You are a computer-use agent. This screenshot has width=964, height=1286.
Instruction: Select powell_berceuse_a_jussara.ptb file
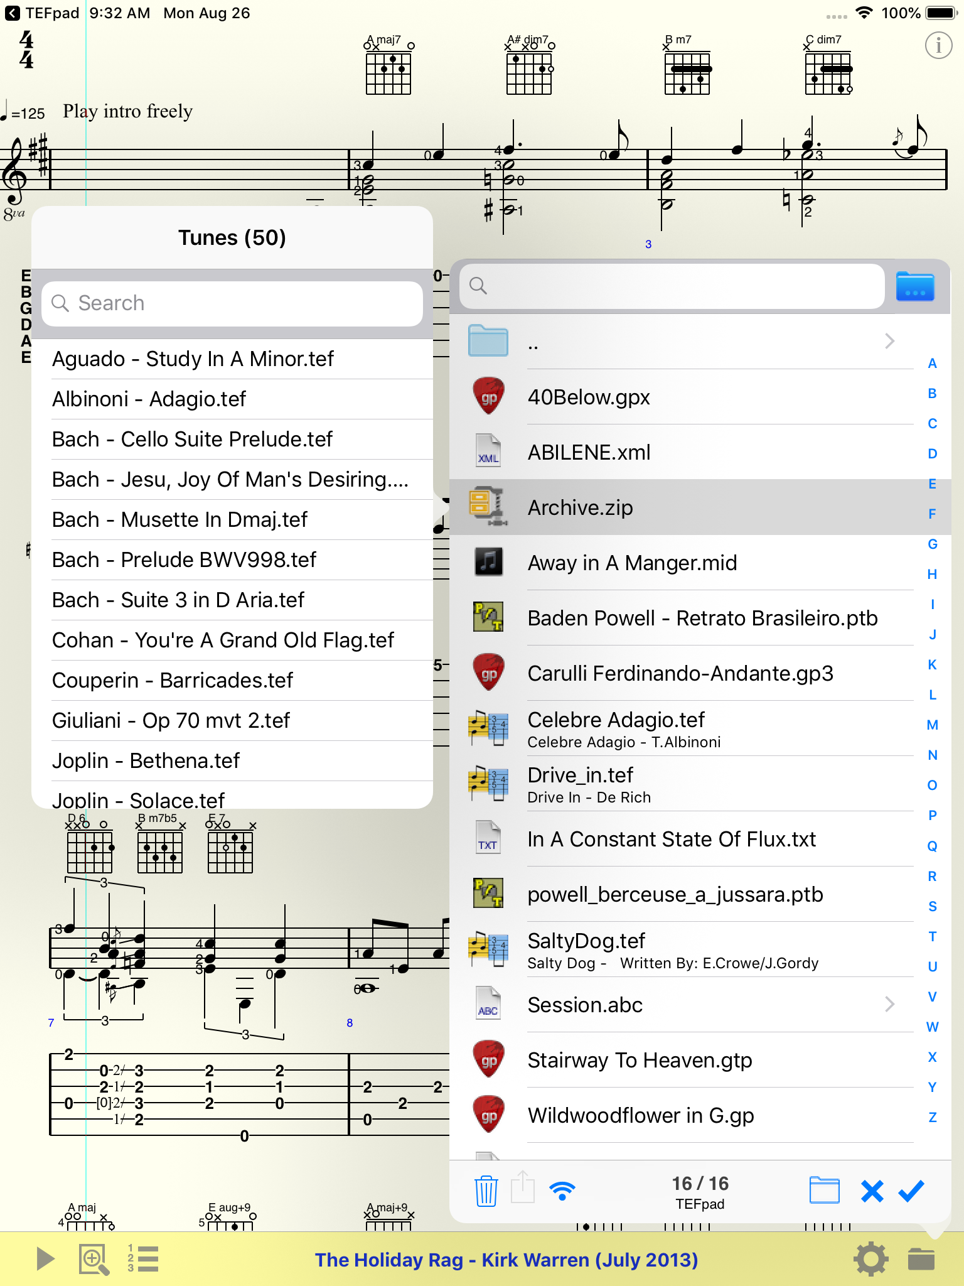[682, 894]
